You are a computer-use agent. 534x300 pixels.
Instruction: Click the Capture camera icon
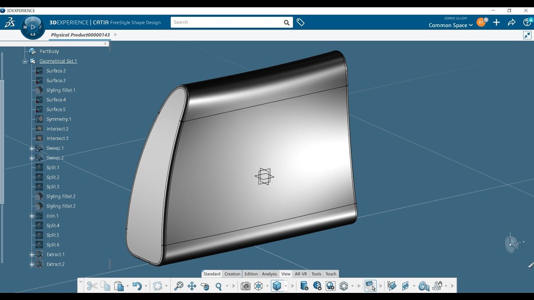[246, 286]
